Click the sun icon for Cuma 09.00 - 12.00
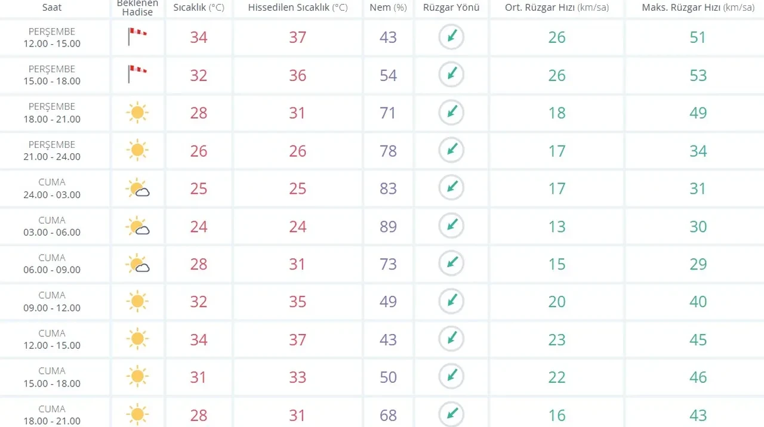Viewport: 764px width, 427px height. pyautogui.click(x=137, y=302)
